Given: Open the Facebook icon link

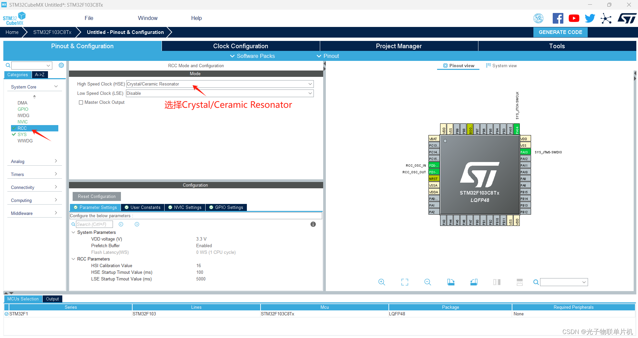Looking at the screenshot, I should click(x=558, y=18).
